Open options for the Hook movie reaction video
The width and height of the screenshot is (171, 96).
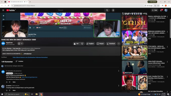167,77
